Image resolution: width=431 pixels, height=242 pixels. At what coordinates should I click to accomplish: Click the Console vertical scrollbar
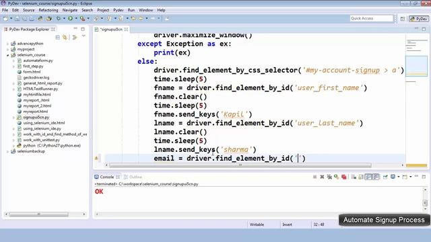pos(425,203)
